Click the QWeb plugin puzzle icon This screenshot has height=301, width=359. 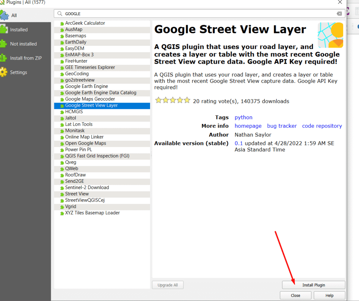[x=62, y=169]
